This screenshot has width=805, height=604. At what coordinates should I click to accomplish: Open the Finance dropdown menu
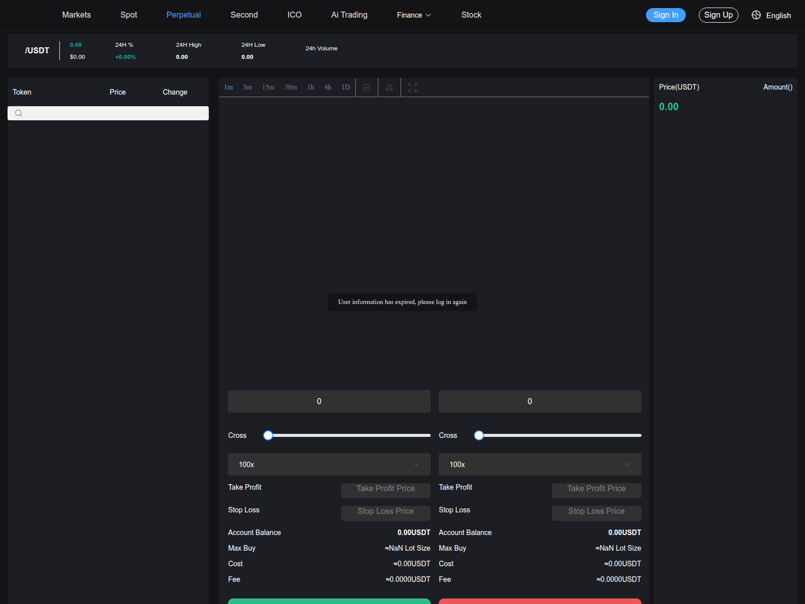(414, 15)
